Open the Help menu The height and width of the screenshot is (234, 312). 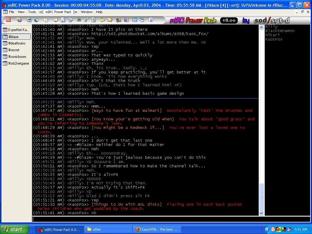coord(99,12)
